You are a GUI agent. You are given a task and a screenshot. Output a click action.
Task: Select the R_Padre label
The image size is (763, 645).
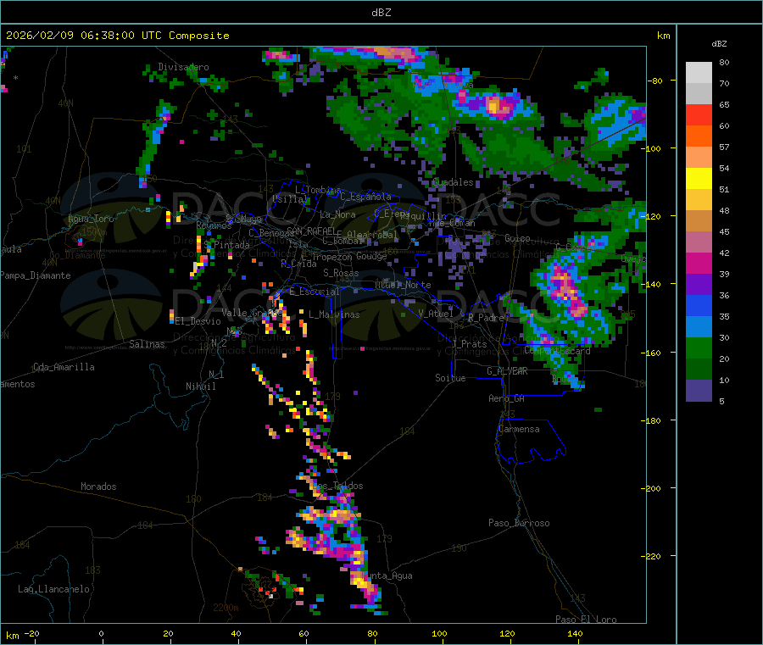click(486, 318)
